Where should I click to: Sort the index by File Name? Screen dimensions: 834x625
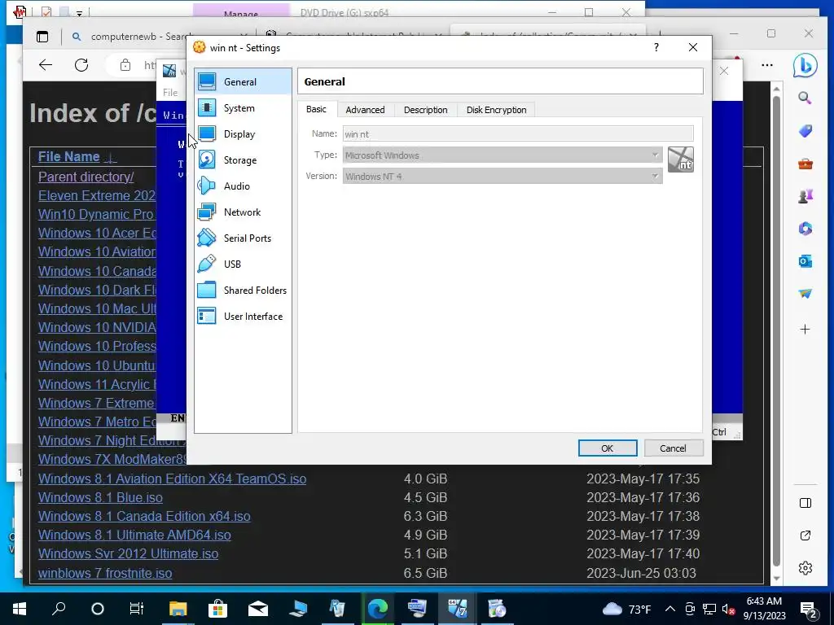click(69, 156)
